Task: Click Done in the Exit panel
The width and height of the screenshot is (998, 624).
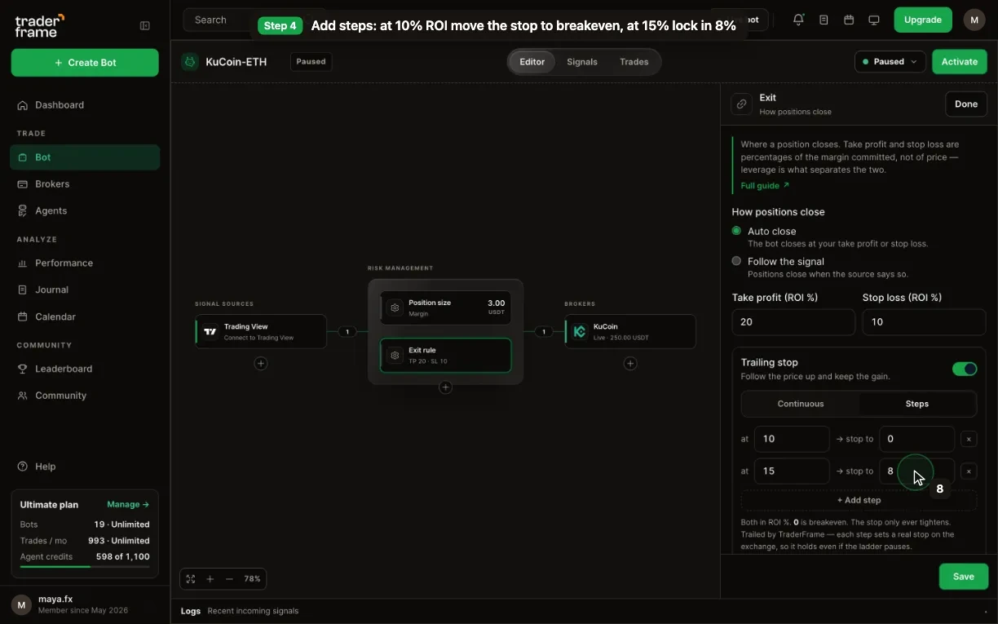Action: tap(966, 104)
